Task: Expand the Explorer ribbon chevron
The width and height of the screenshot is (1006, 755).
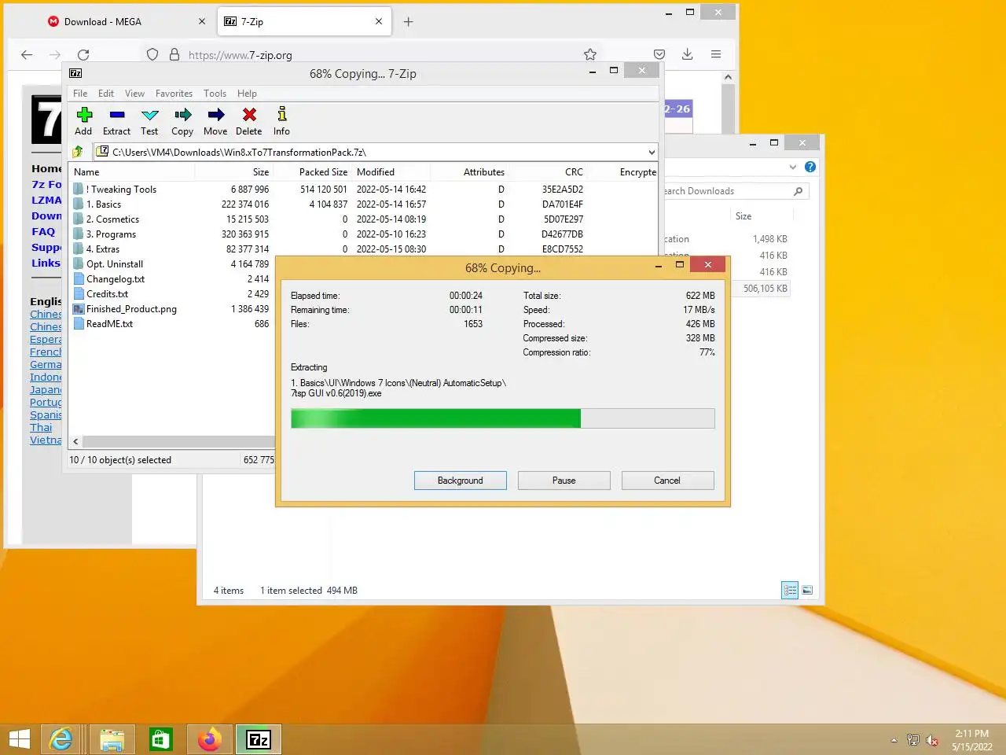Action: pyautogui.click(x=792, y=167)
